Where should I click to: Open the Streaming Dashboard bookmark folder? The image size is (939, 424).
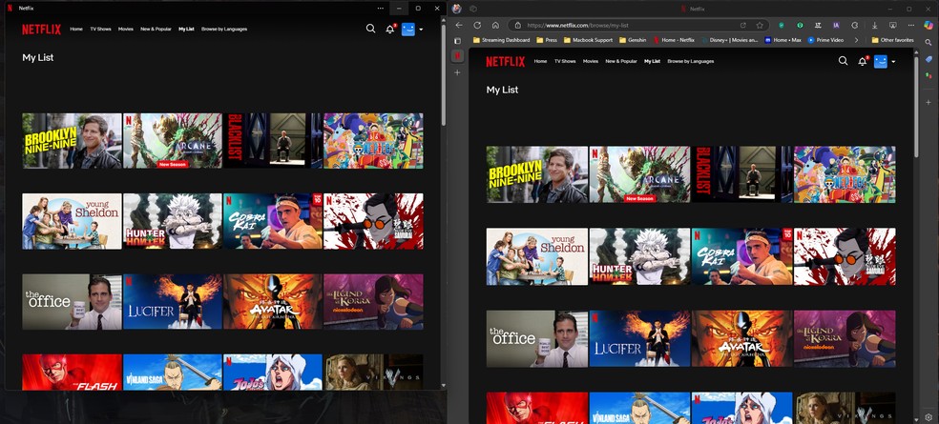point(501,40)
